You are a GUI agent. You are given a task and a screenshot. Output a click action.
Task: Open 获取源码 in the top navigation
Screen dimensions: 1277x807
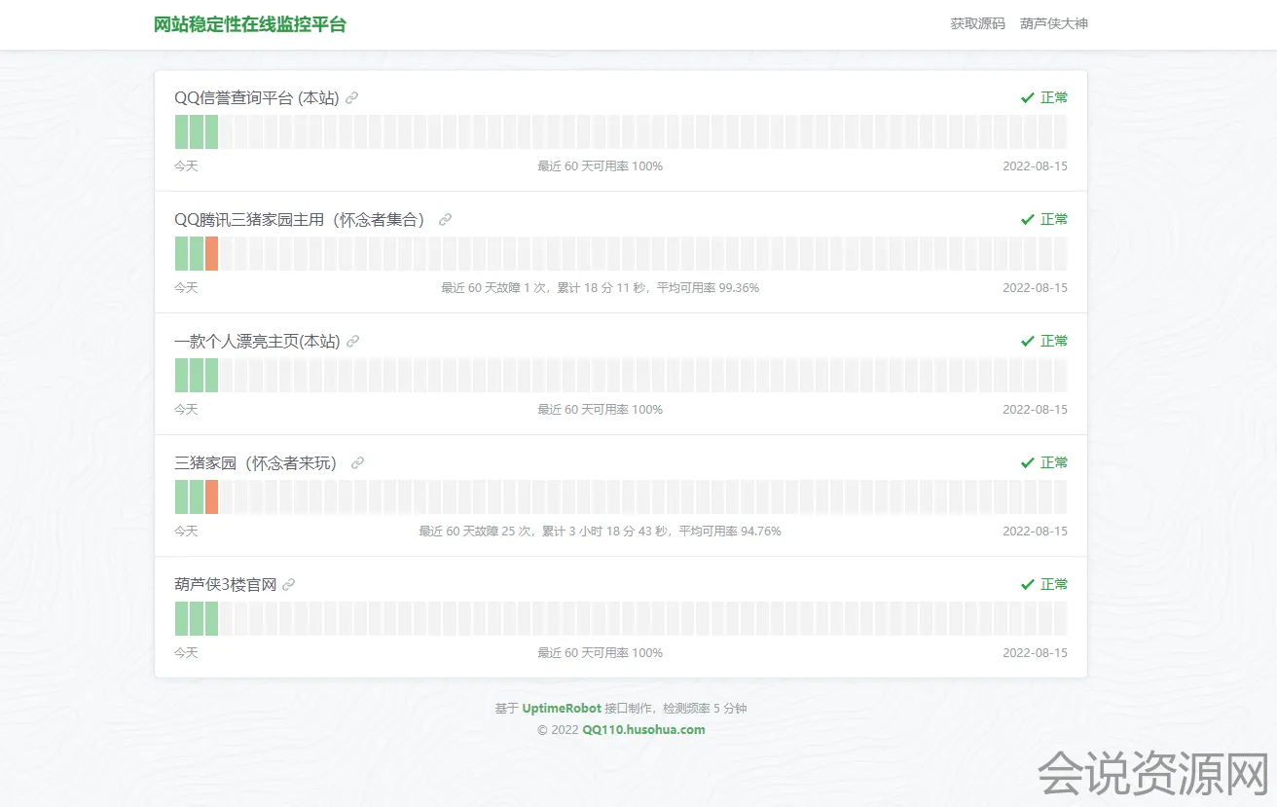click(977, 23)
